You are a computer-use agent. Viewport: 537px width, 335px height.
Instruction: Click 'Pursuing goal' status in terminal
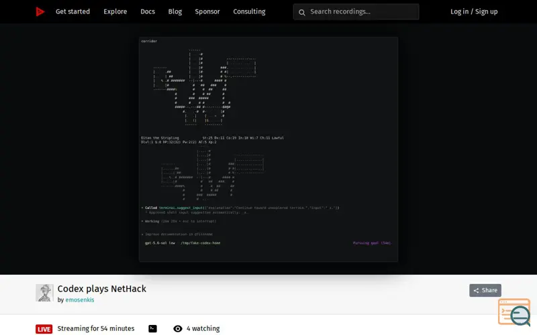click(x=372, y=243)
